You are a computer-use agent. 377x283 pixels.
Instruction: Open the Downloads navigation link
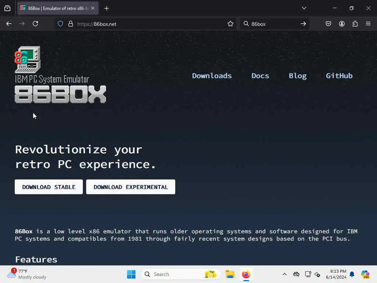(212, 76)
